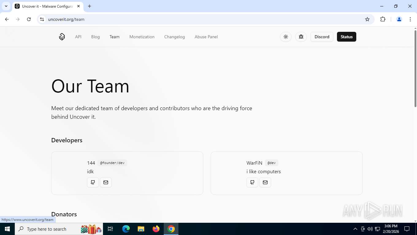Click the Our Team heading
The width and height of the screenshot is (417, 235).
click(90, 86)
